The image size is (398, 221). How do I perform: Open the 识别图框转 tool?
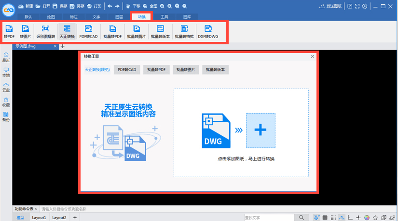coord(46,32)
